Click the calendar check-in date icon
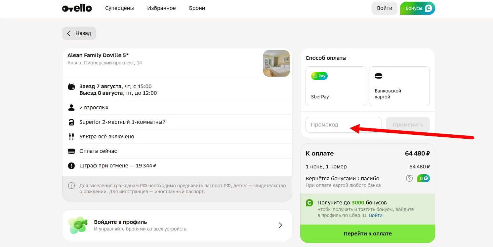The height and width of the screenshot is (247, 493). pyautogui.click(x=71, y=87)
